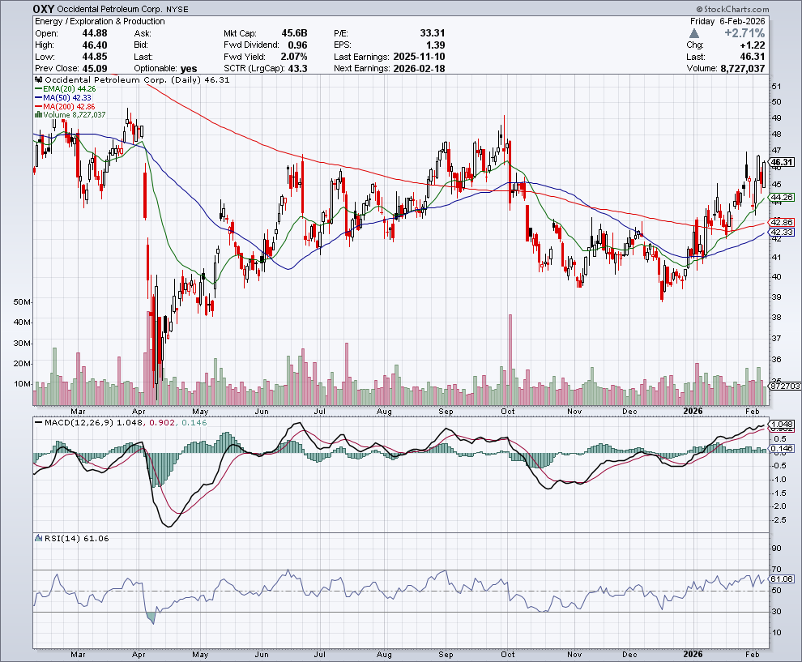Click the Feb label under the RSI panel
This screenshot has width=802, height=662.
pos(752,655)
